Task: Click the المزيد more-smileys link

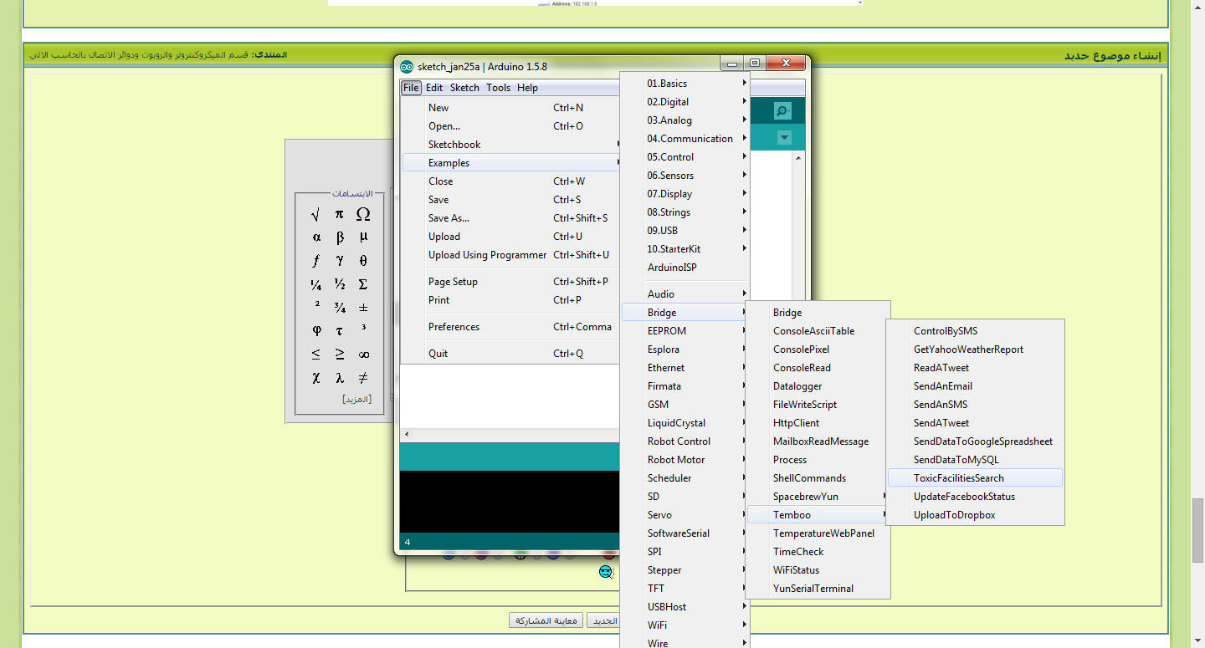Action: pyautogui.click(x=357, y=400)
